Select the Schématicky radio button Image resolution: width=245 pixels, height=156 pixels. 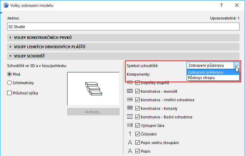(9, 82)
